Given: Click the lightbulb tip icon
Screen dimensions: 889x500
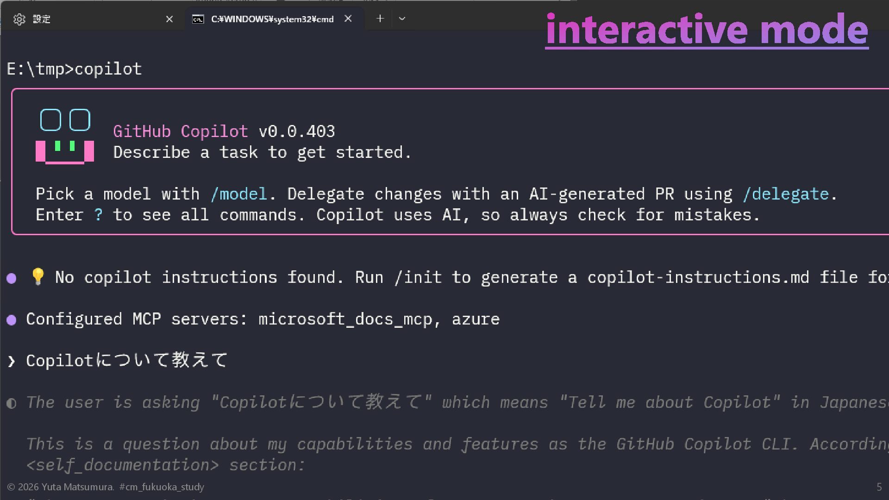Looking at the screenshot, I should [38, 276].
